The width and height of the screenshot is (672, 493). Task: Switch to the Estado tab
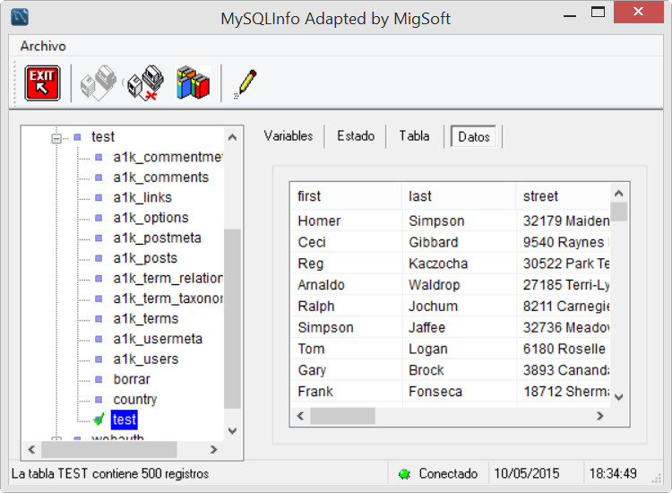coord(356,136)
